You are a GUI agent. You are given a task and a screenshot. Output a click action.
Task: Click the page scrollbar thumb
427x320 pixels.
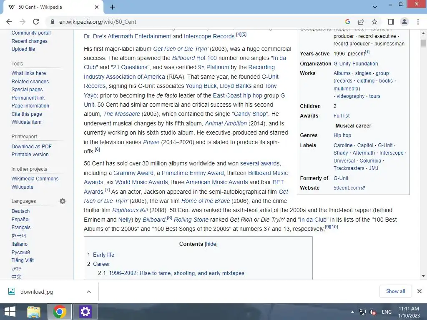(x=423, y=43)
